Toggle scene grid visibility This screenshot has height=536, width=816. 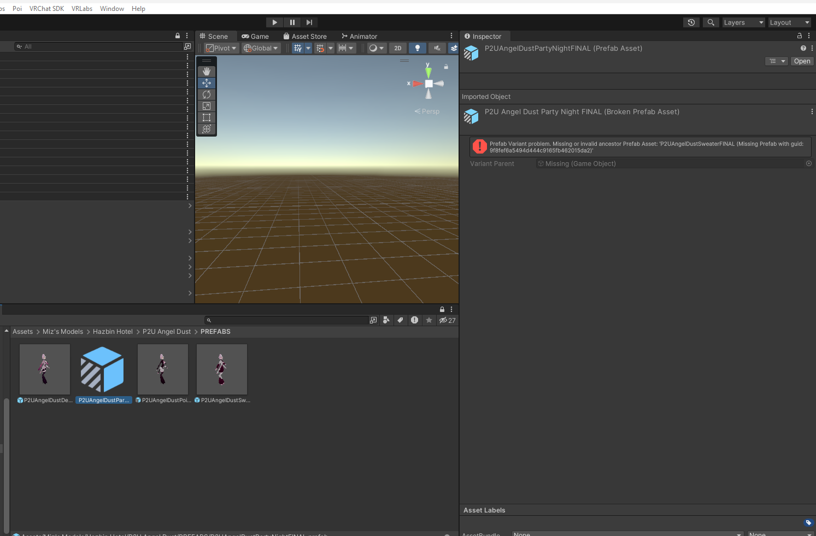coord(297,48)
